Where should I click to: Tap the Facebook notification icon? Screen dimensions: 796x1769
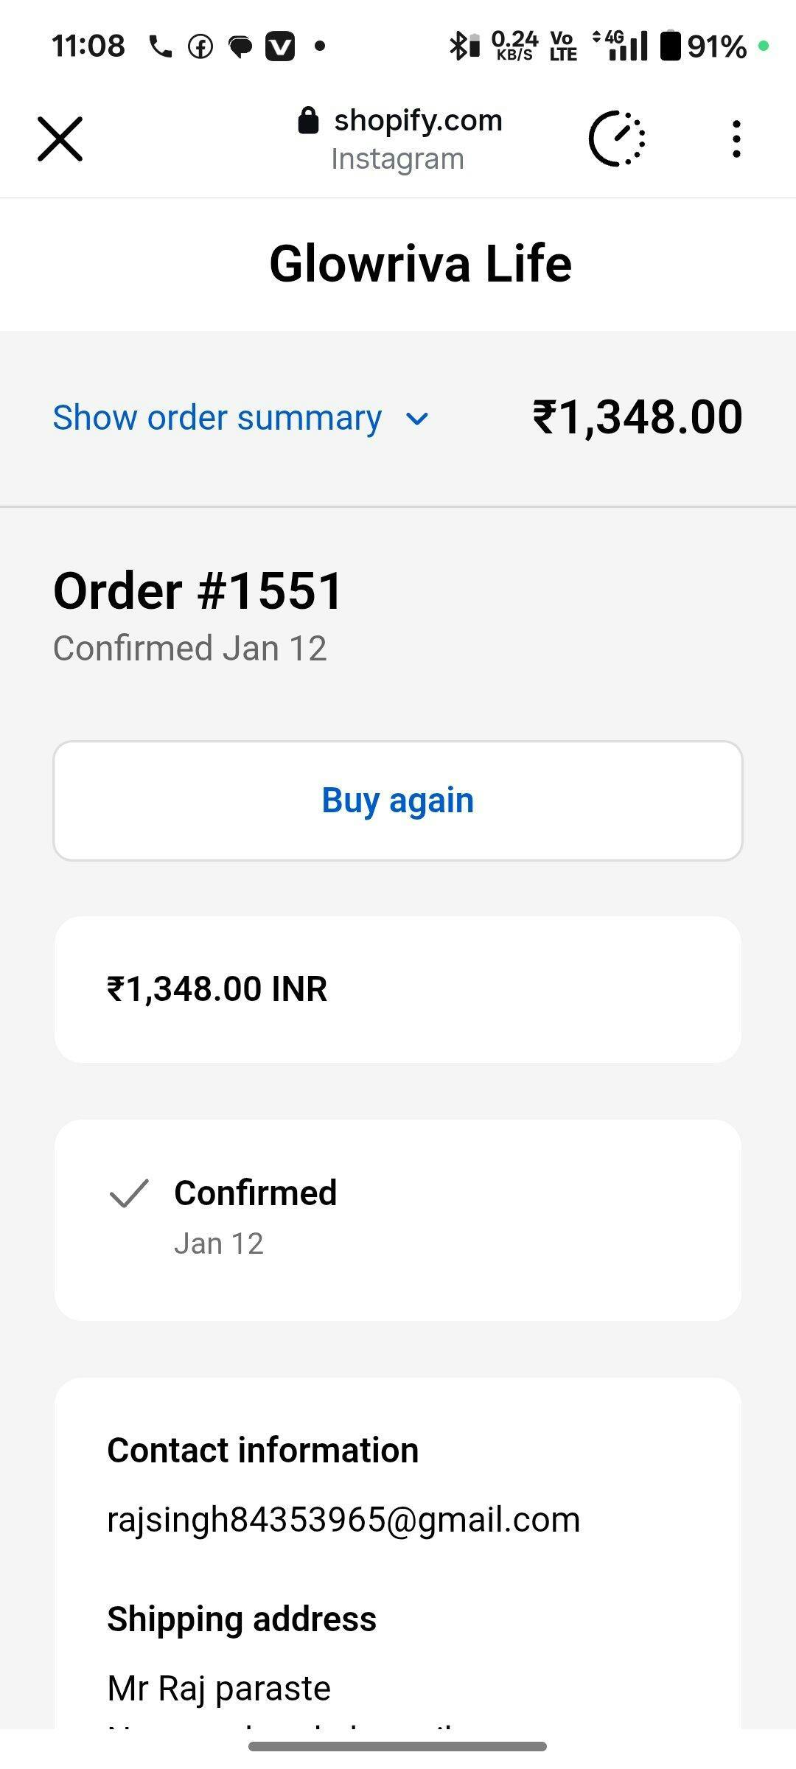pos(200,47)
